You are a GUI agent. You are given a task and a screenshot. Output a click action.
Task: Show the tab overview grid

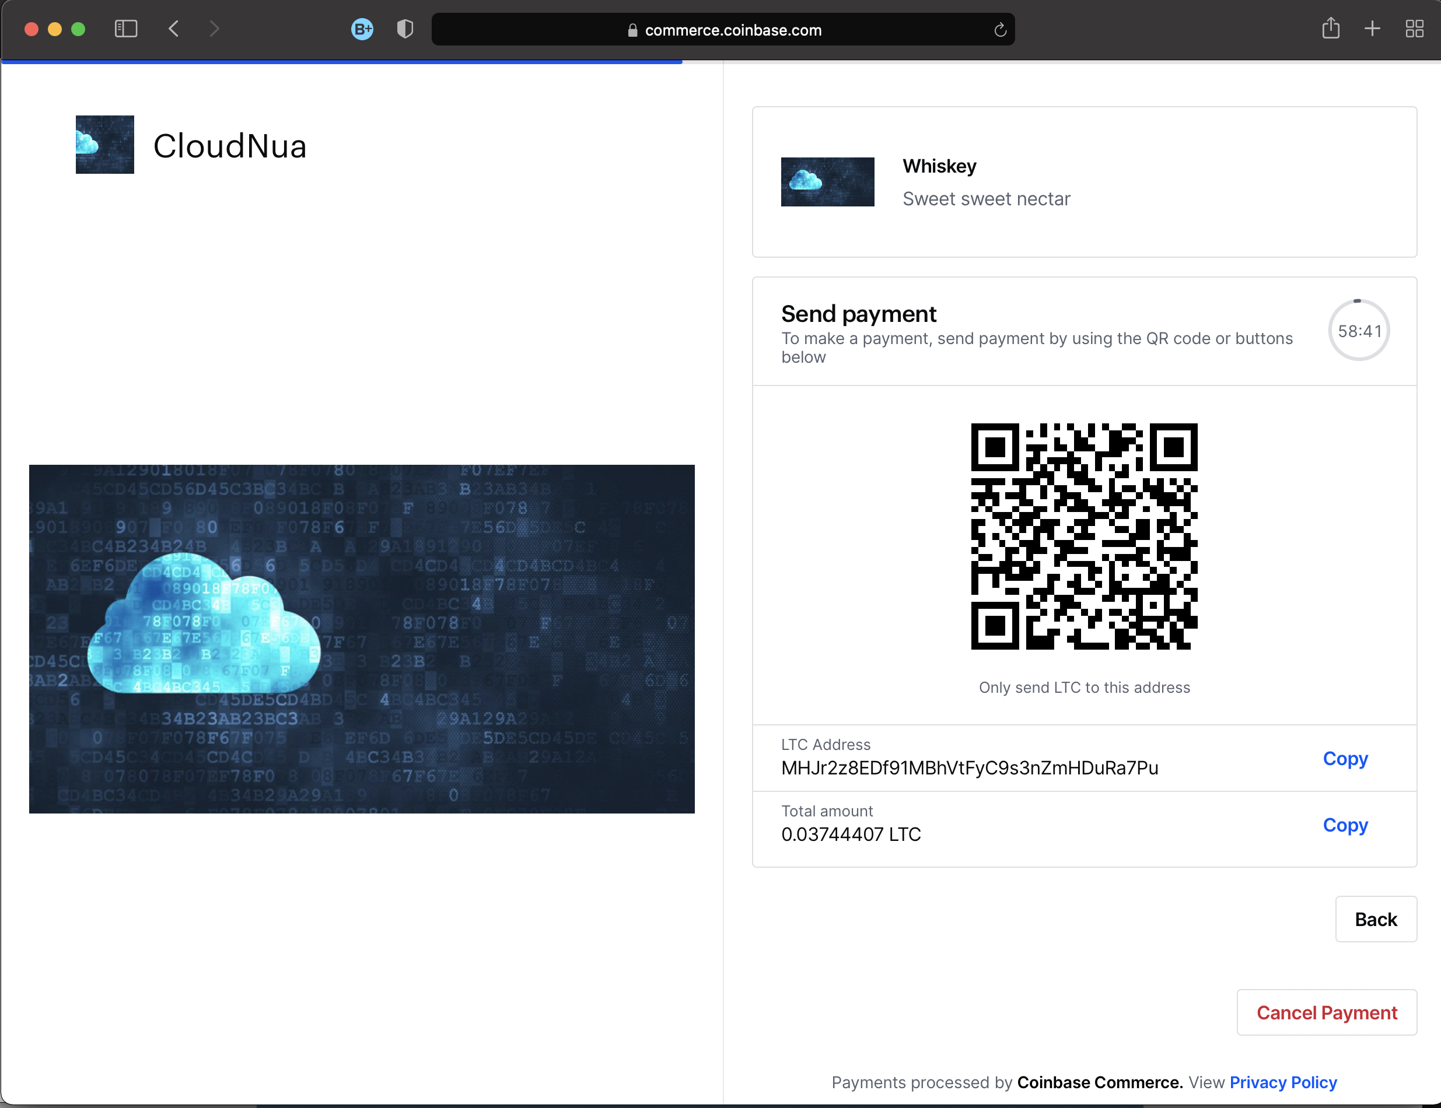point(1414,29)
